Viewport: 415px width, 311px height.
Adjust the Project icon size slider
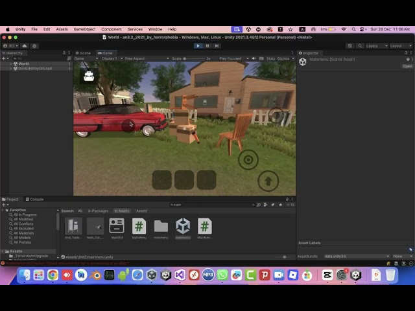point(285,257)
